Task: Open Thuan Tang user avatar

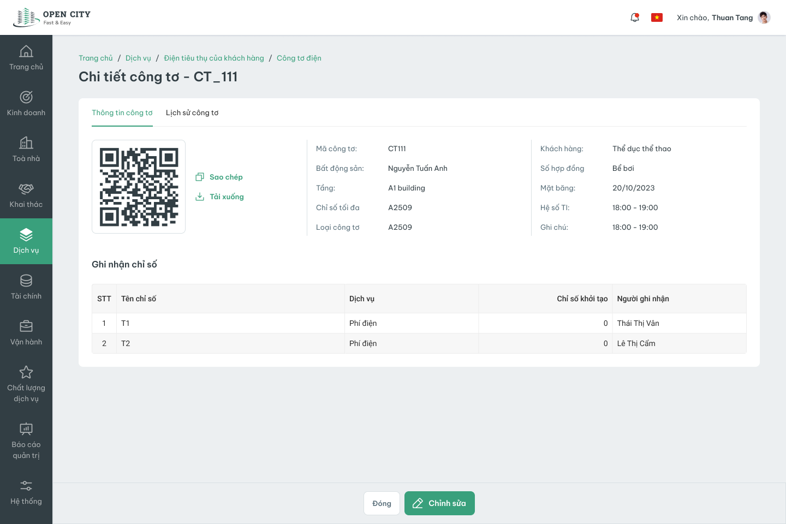Action: click(764, 17)
